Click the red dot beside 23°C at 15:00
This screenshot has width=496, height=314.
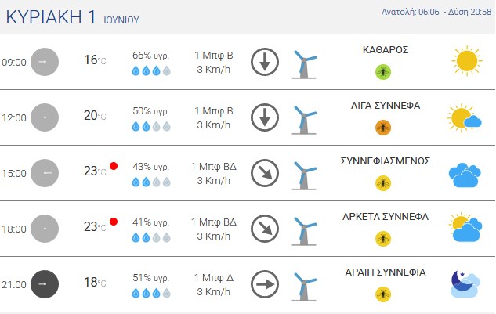click(x=114, y=166)
